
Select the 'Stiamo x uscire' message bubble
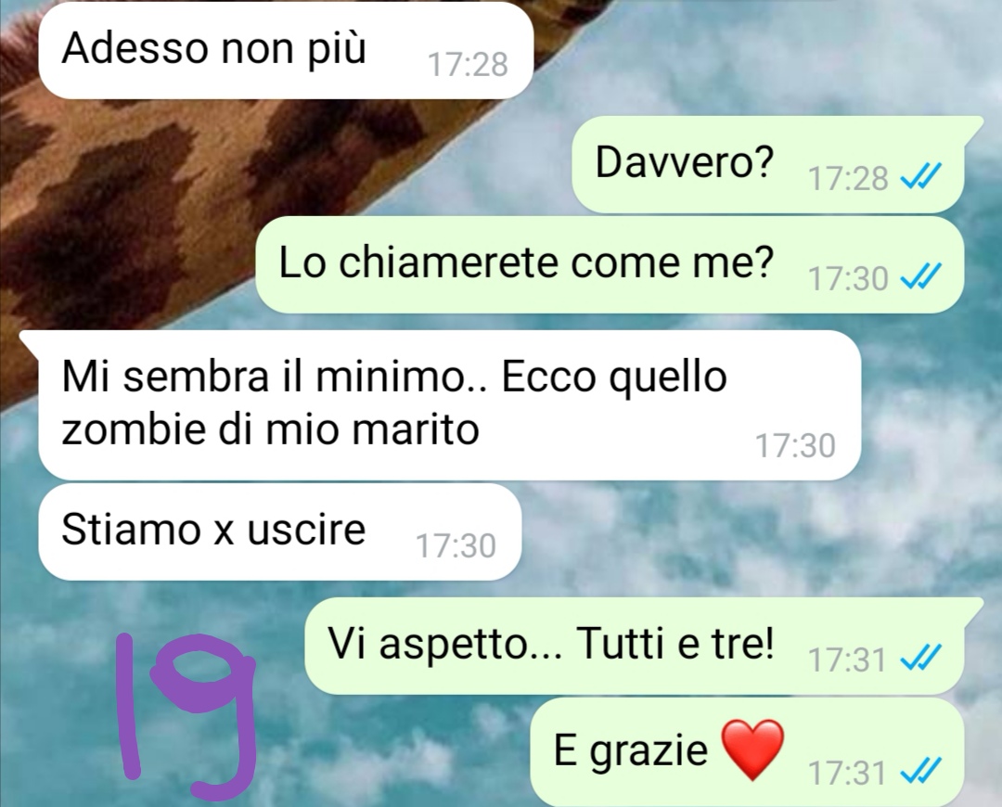pos(280,532)
